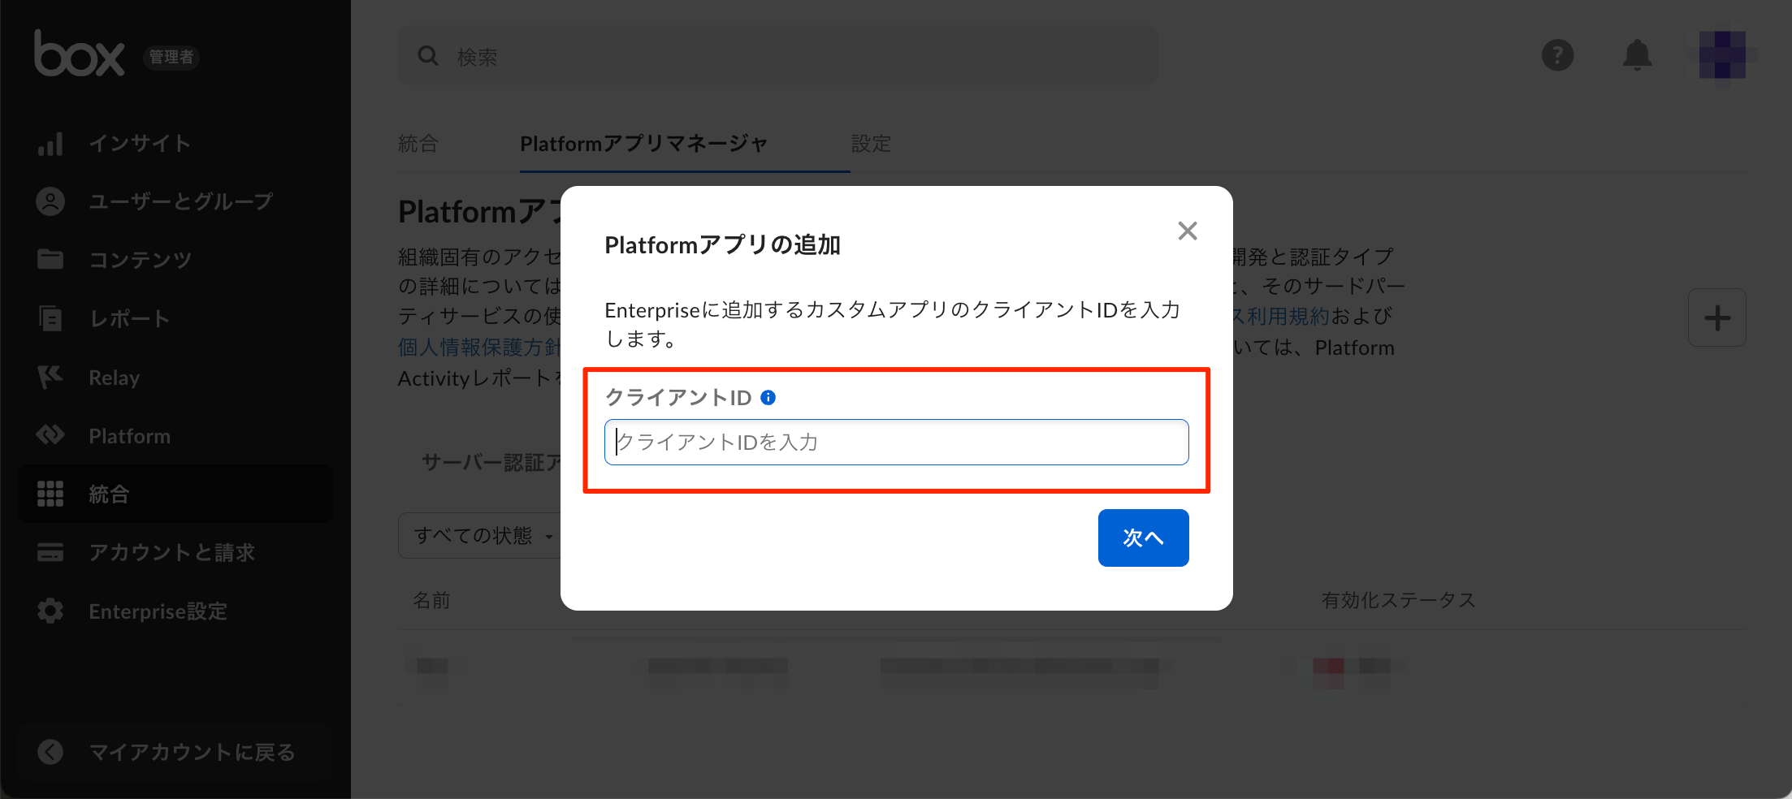The height and width of the screenshot is (799, 1792).
Task: Open the Relay icon in the sidebar
Action: coord(50,377)
